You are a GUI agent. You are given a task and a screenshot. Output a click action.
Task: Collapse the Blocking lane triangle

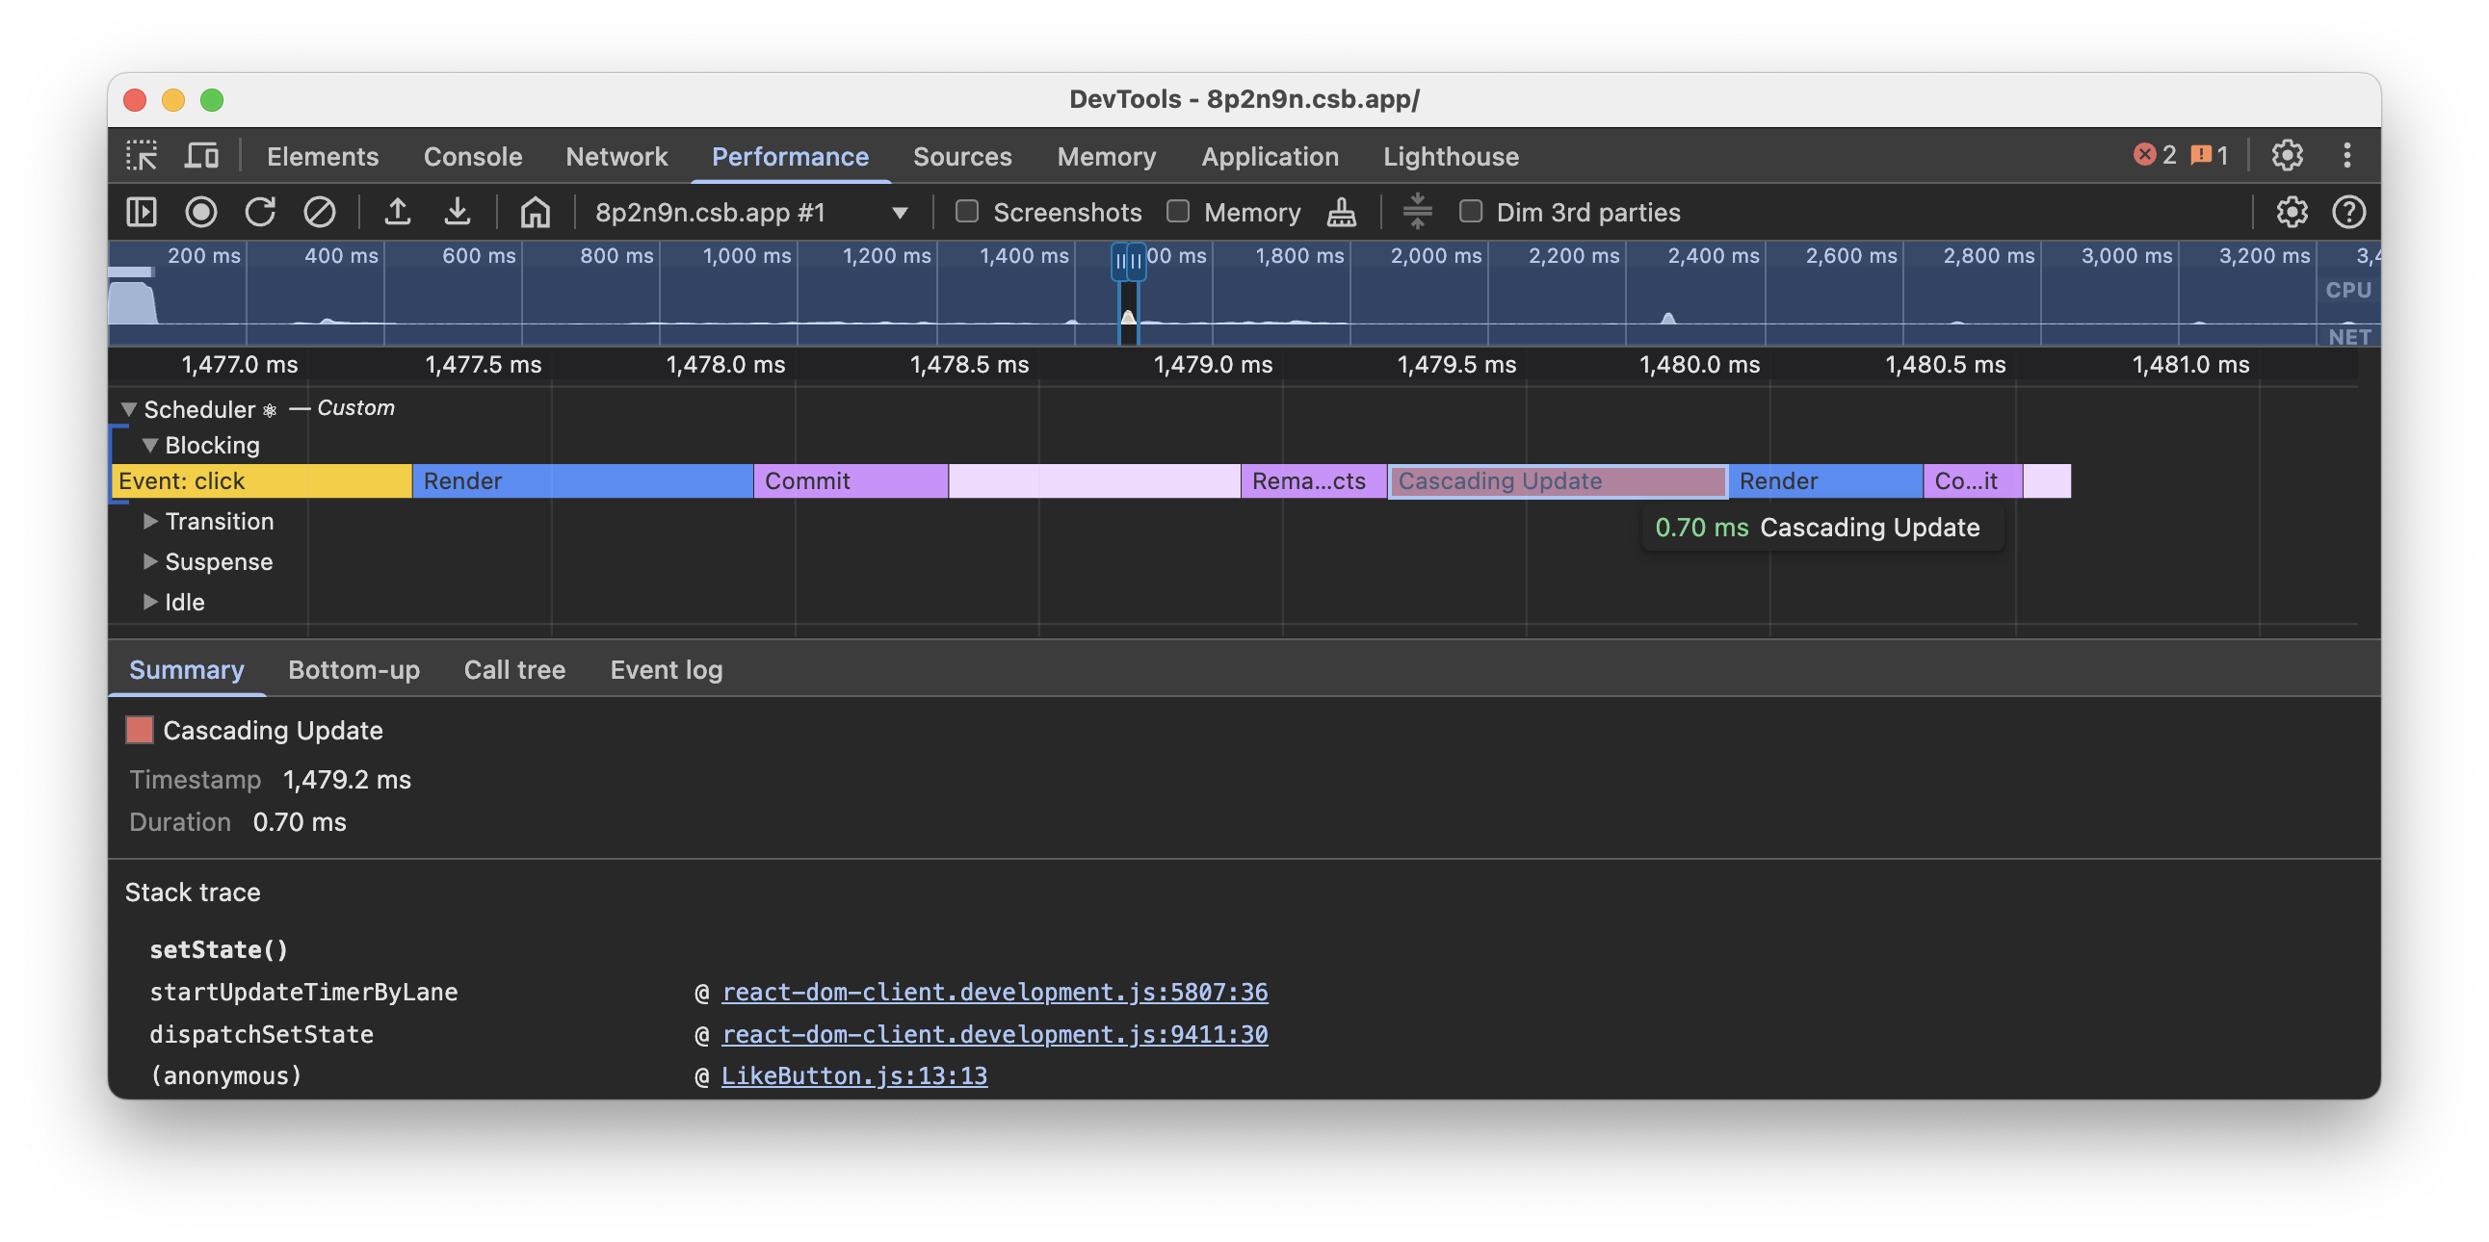pos(150,444)
